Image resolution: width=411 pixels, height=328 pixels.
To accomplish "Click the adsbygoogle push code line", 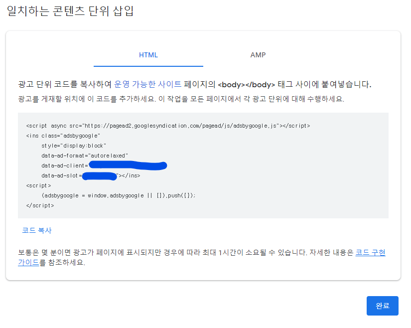I will (x=119, y=195).
